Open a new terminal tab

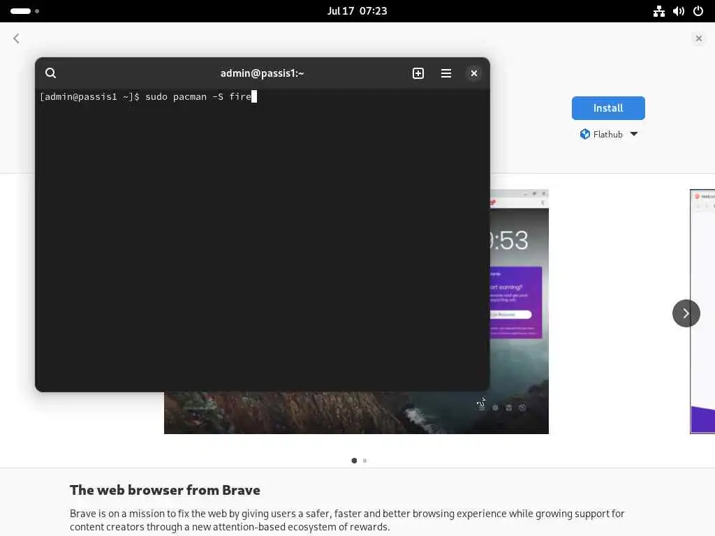pos(418,73)
